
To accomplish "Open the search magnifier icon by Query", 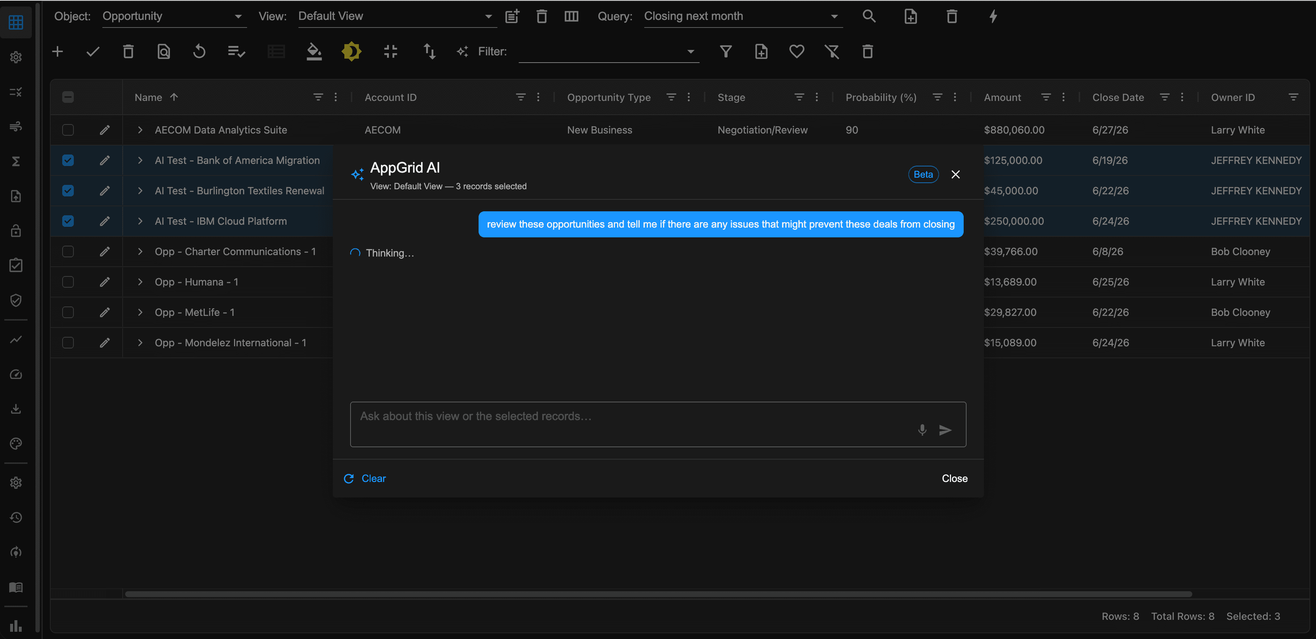I will [869, 16].
